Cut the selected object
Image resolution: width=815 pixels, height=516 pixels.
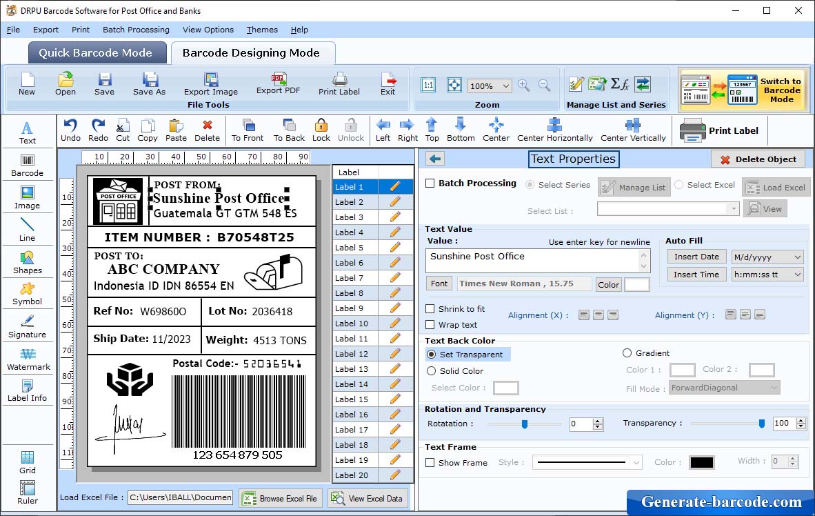(123, 130)
